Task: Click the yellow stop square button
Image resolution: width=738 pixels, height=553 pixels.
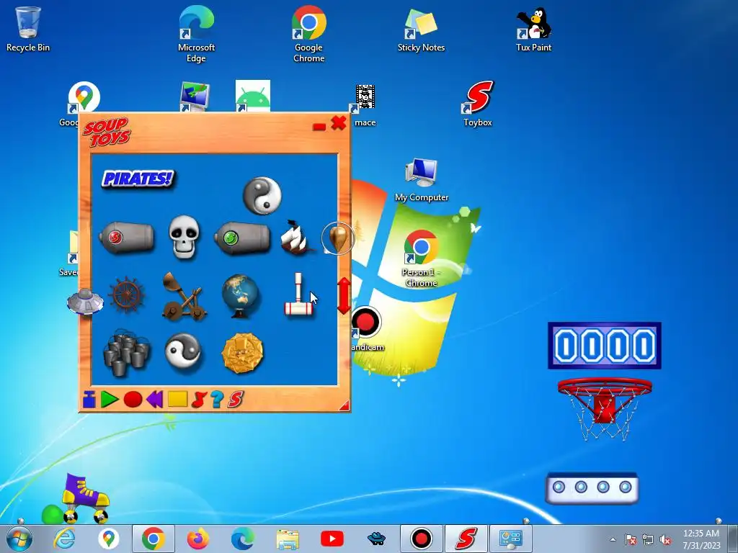Action: [x=177, y=399]
